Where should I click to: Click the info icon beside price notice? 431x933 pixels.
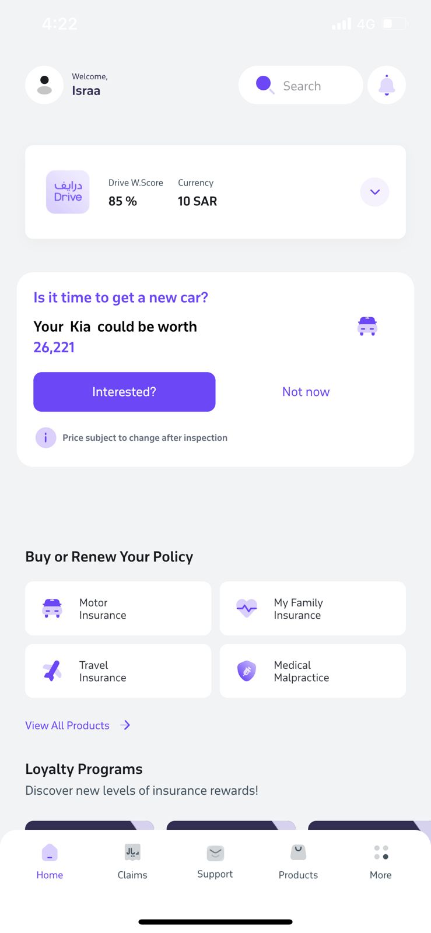click(x=45, y=437)
